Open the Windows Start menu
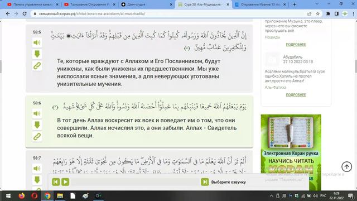 (x=8, y=196)
